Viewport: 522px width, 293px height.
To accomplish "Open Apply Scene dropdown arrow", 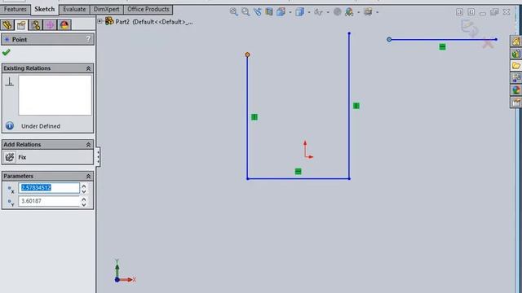I will (358, 12).
